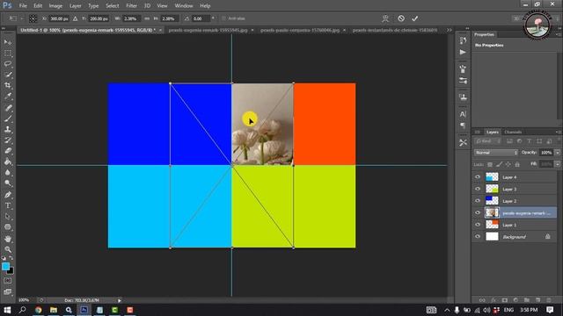Select the Rectangular Marquee tool
This screenshot has width=563, height=316.
pyautogui.click(x=8, y=53)
